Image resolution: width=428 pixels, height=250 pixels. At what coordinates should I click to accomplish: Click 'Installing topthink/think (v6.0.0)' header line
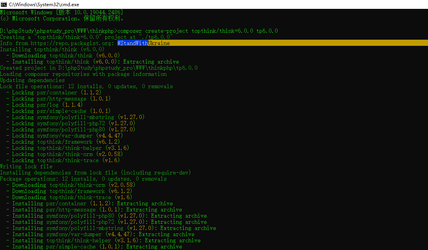coord(52,49)
